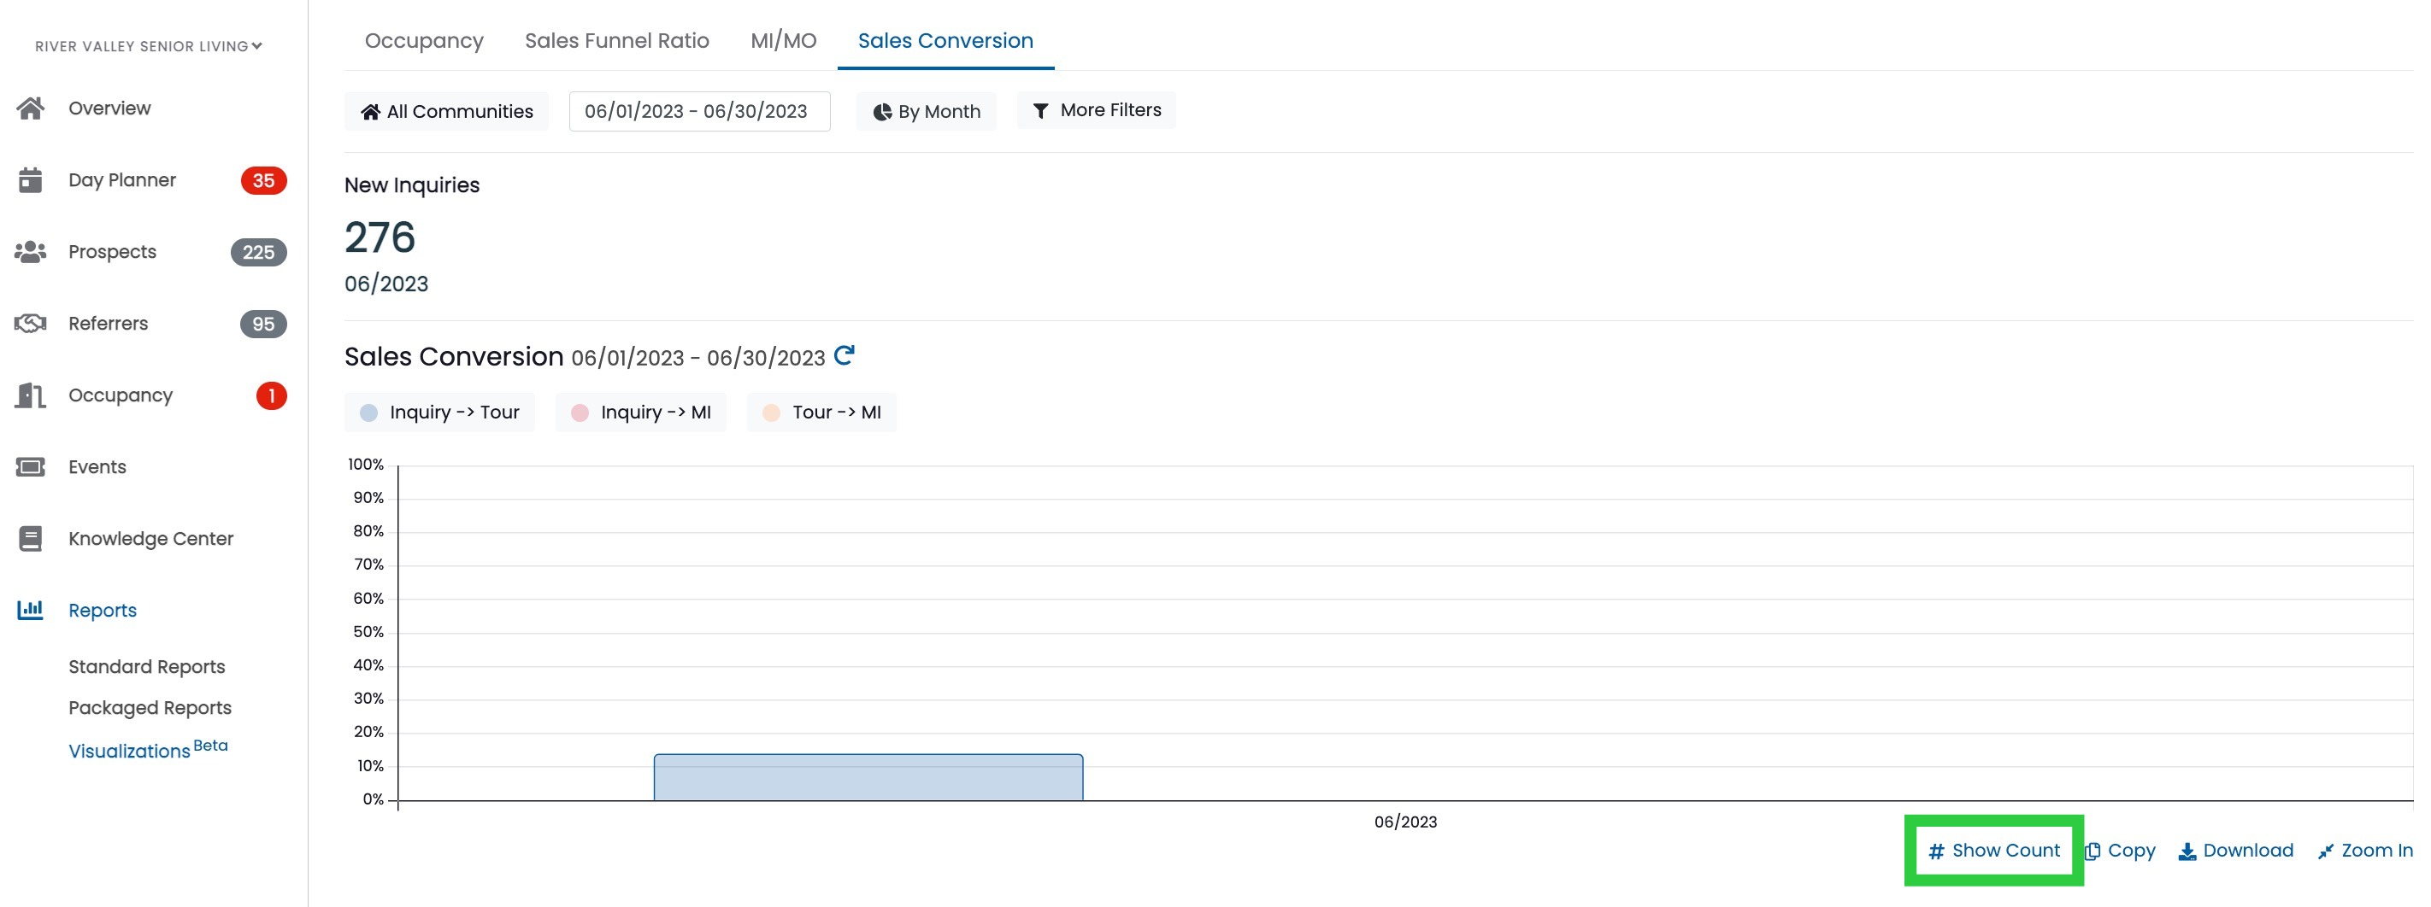Click the pink Inquiry -> MI color dot
This screenshot has height=907, width=2431.
(580, 413)
